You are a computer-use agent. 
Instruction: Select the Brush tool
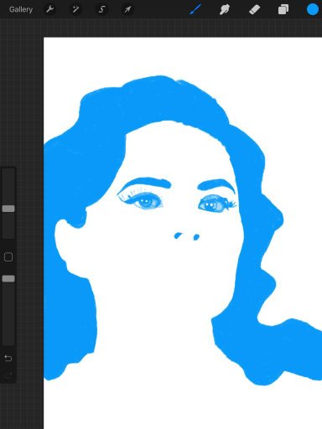(195, 10)
